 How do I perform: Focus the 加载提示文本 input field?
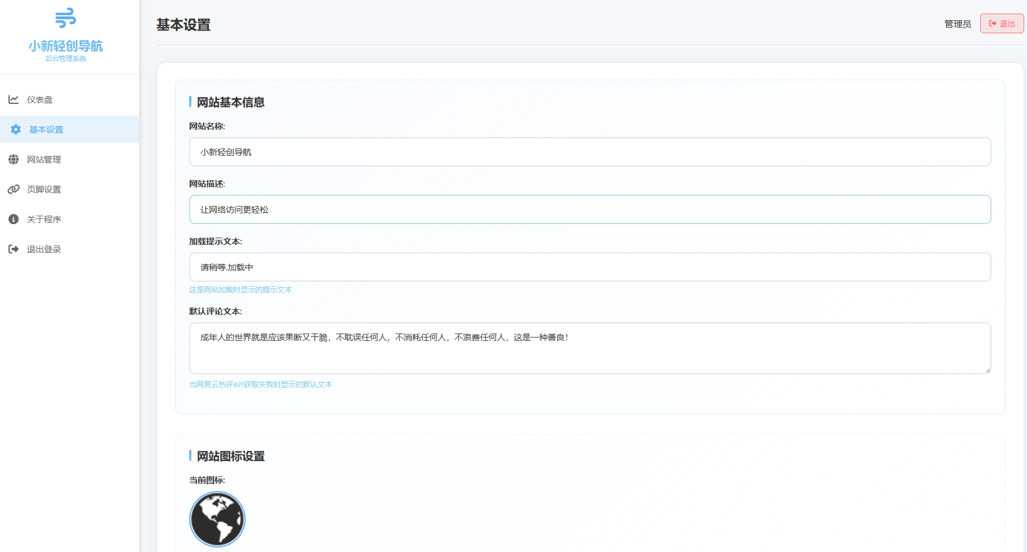pos(590,267)
